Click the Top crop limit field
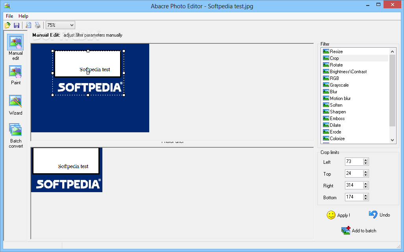 point(354,173)
